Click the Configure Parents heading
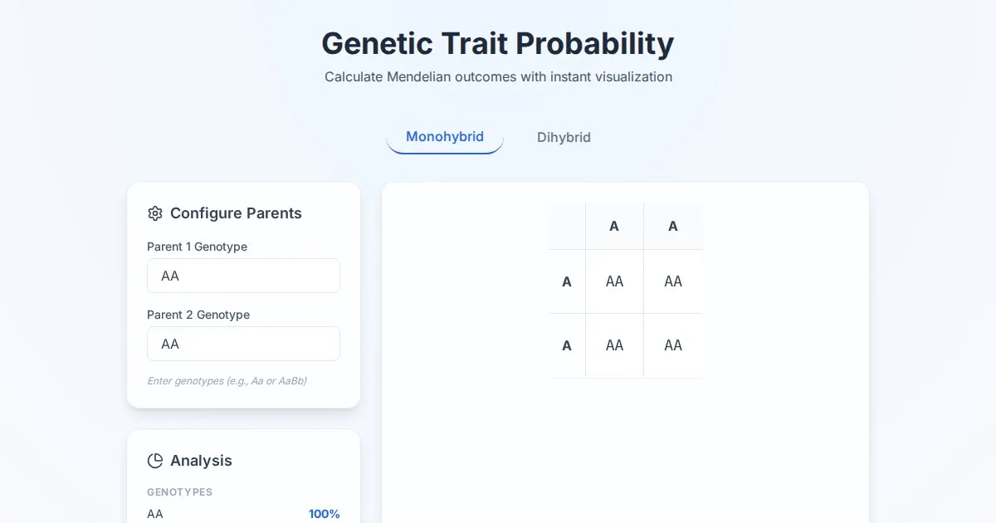Viewport: 996px width, 523px height. 236,213
